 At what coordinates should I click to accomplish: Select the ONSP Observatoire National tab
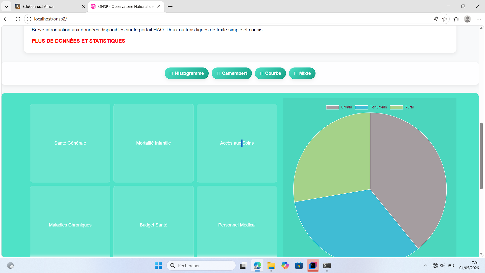[126, 7]
